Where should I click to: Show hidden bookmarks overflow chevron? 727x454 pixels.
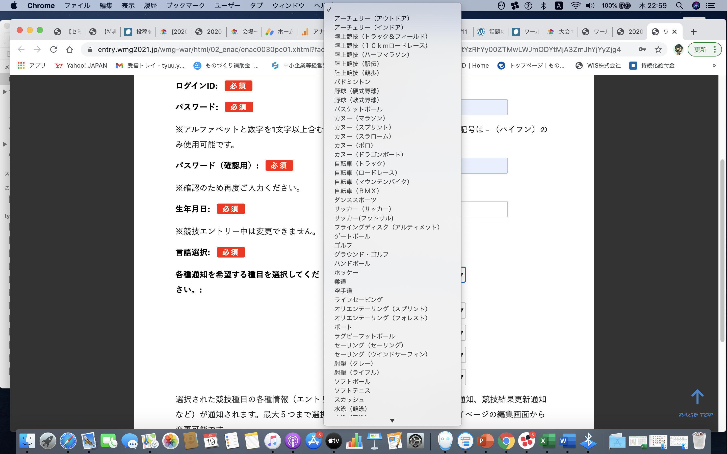point(714,66)
